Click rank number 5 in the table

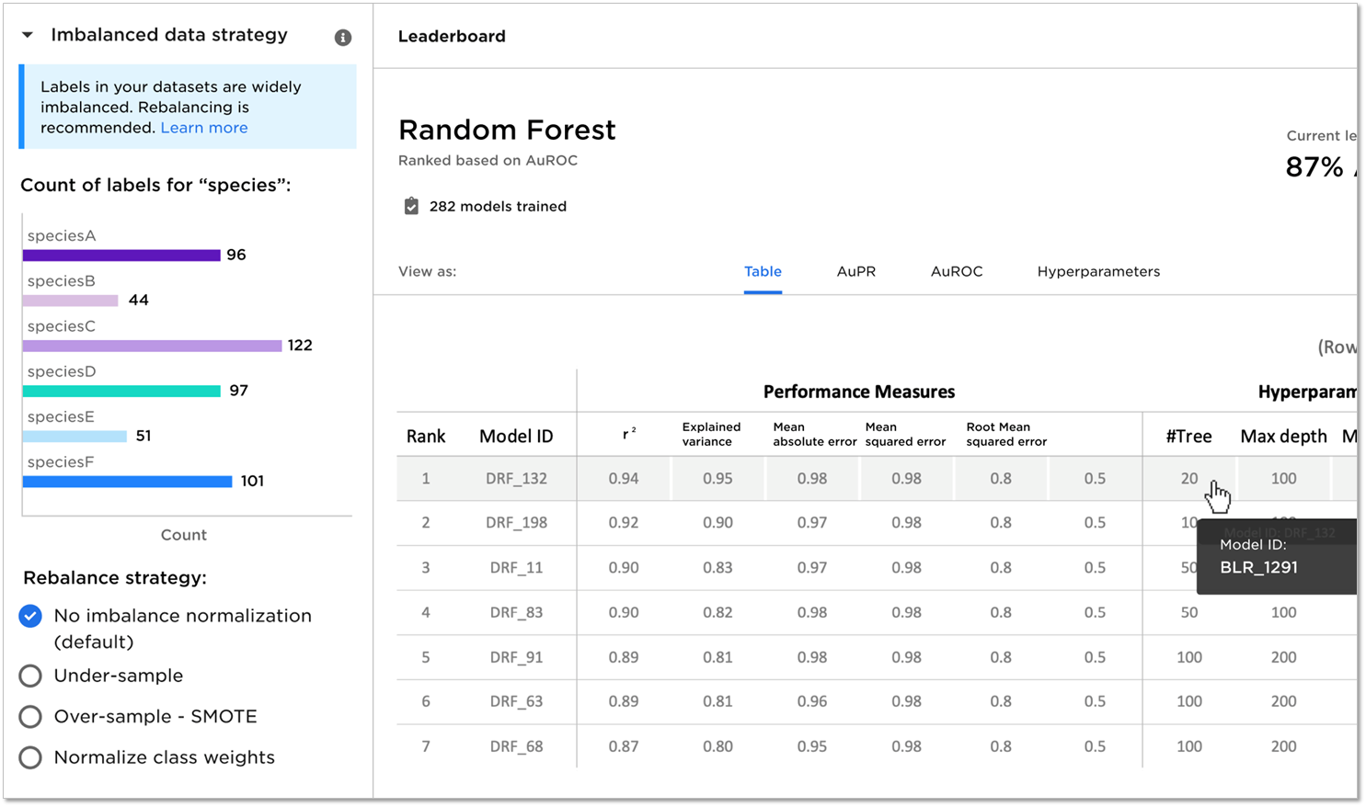pyautogui.click(x=426, y=658)
